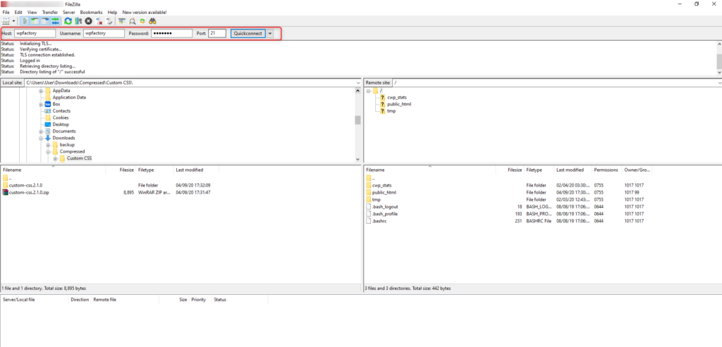Sort remote list by Owner/Group column
Image resolution: width=722 pixels, height=347 pixels.
[x=637, y=170]
